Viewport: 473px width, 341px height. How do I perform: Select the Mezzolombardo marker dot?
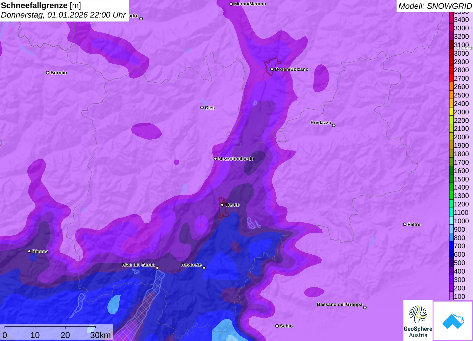coord(215,159)
